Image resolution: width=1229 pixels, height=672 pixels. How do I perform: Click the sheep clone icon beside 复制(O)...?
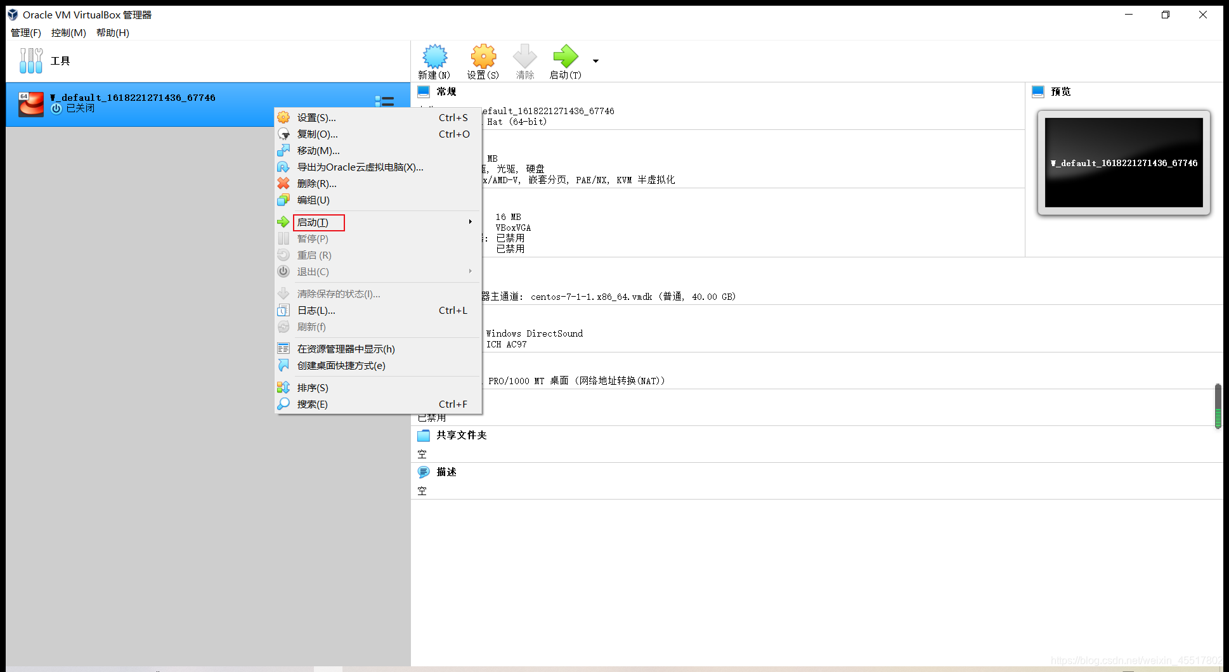[283, 134]
